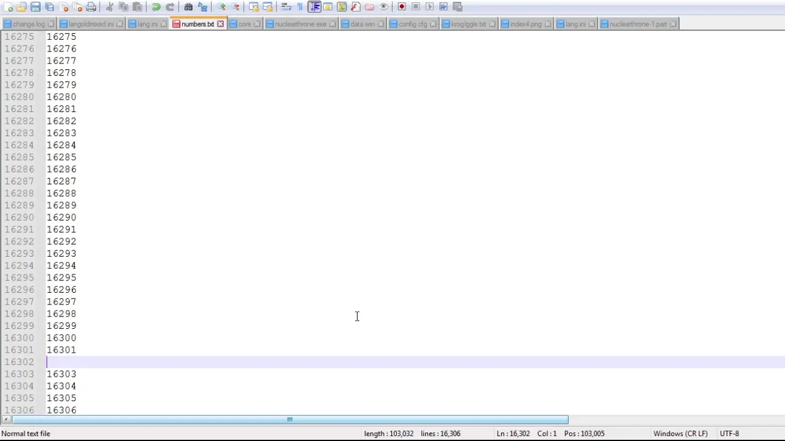Play back the recorded macro
This screenshot has height=441, width=785.
[429, 7]
